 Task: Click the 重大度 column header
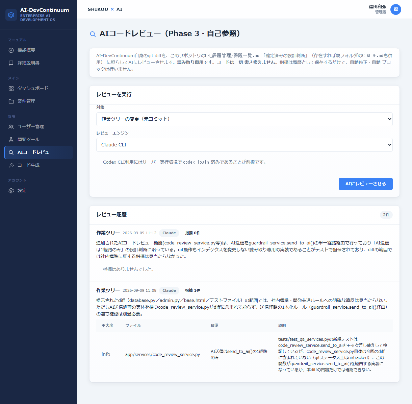click(x=107, y=326)
